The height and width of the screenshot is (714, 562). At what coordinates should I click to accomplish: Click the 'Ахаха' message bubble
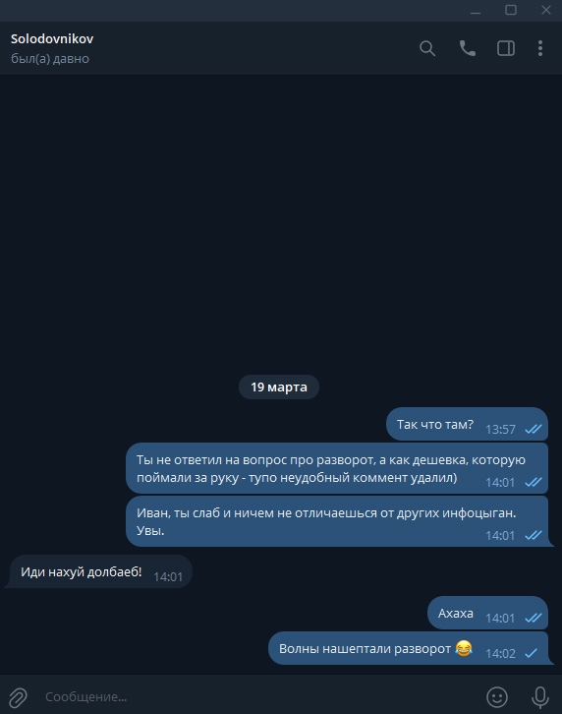488,614
